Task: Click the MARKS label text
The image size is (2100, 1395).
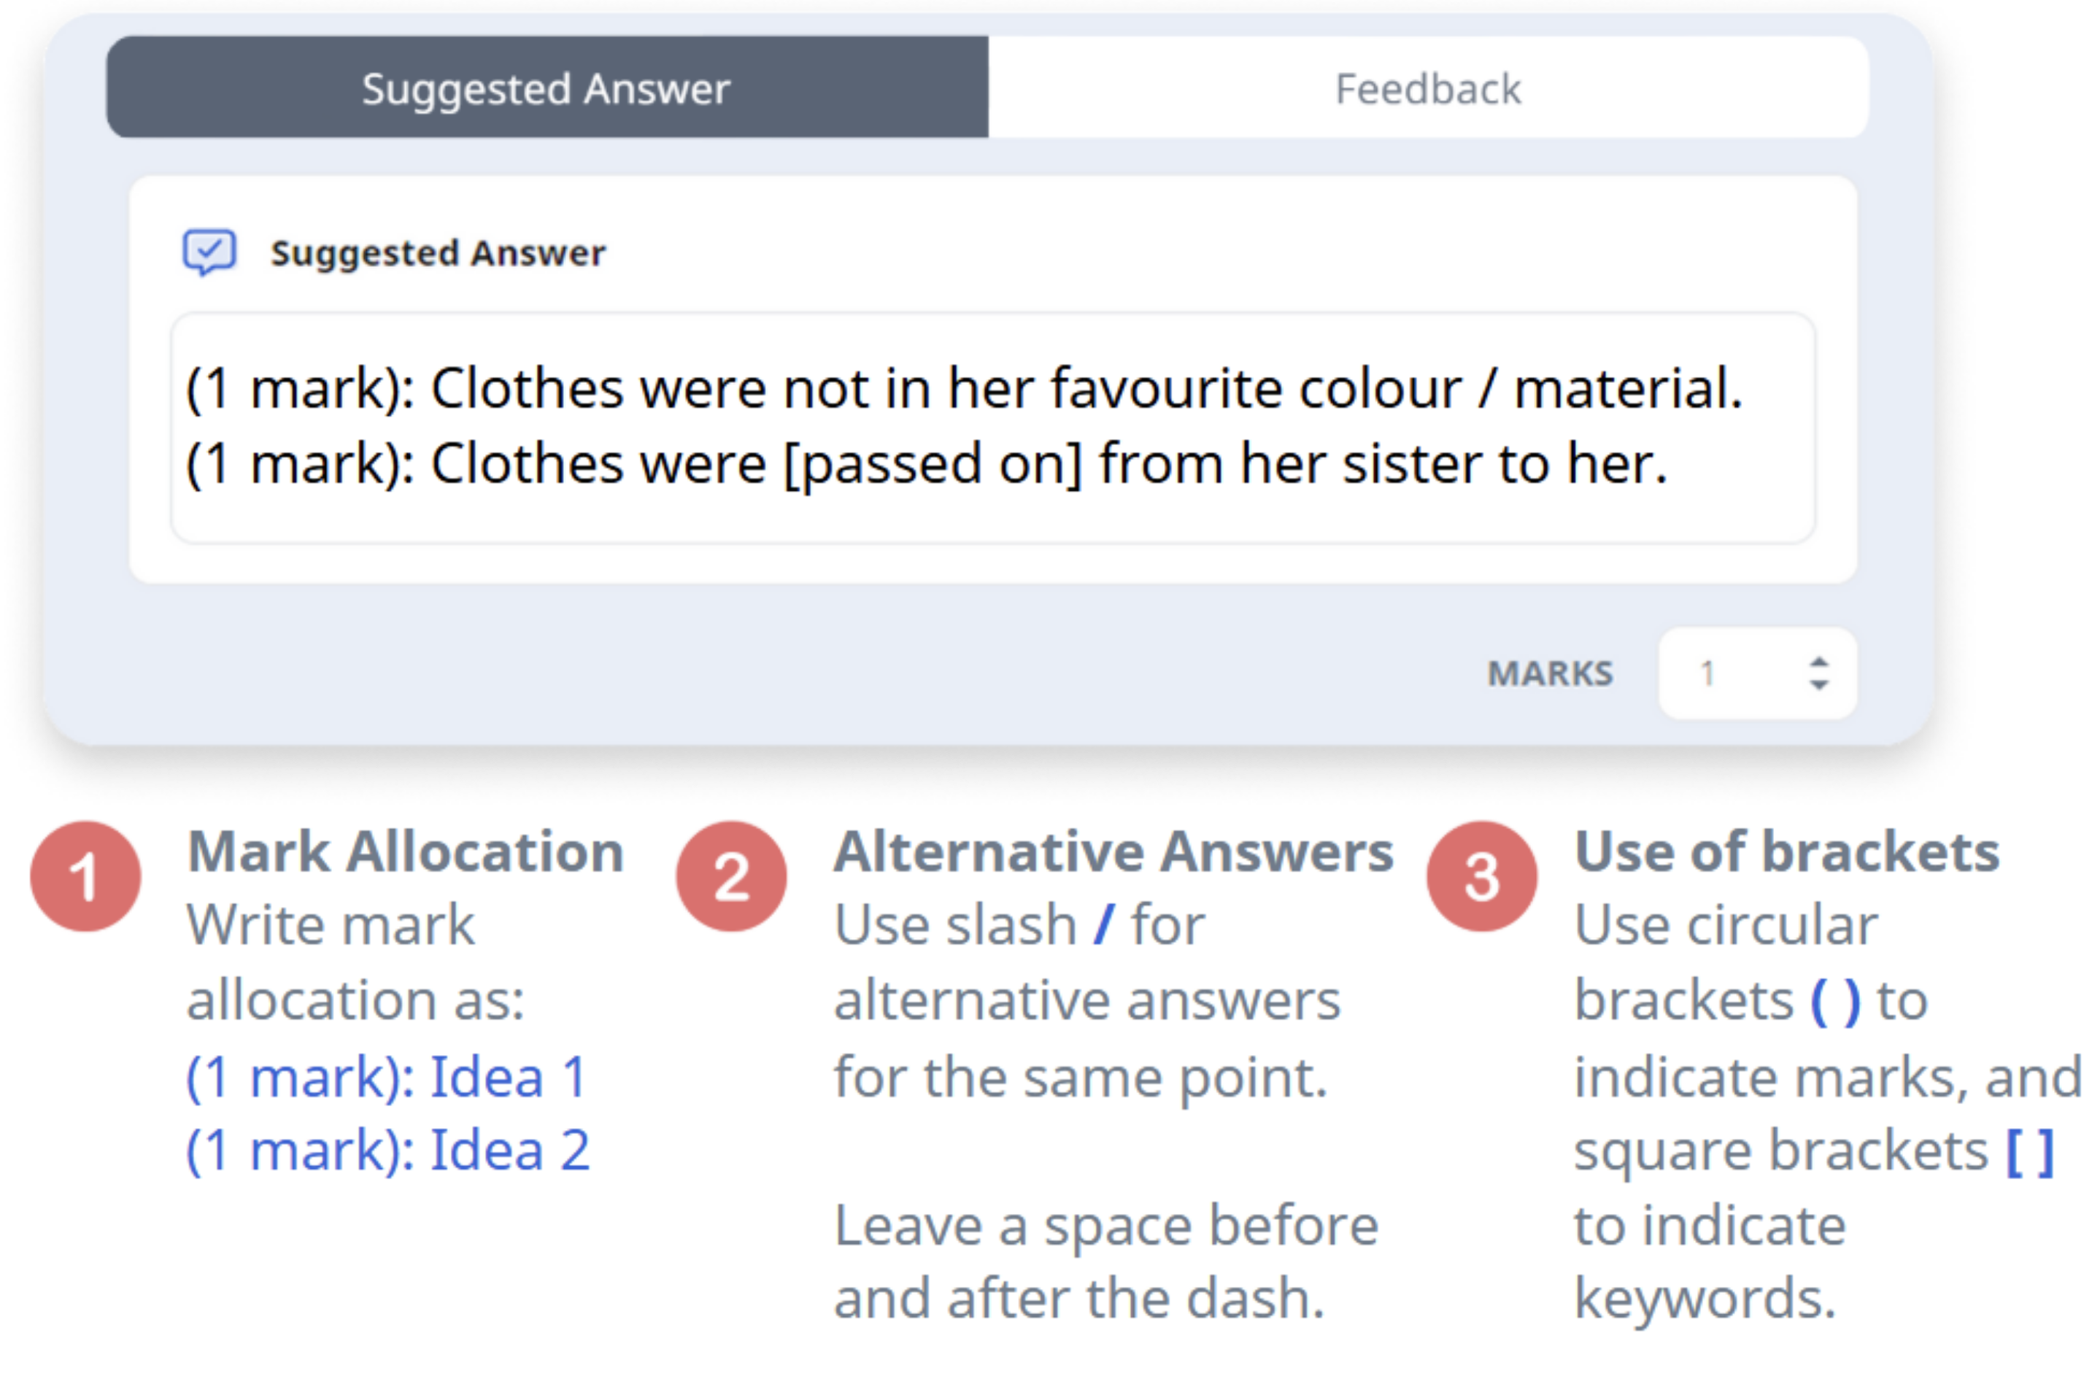Action: point(1550,673)
